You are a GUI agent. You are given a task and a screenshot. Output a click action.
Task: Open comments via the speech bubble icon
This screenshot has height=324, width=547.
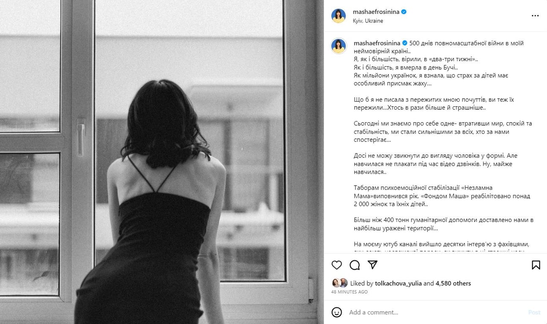coord(355,265)
